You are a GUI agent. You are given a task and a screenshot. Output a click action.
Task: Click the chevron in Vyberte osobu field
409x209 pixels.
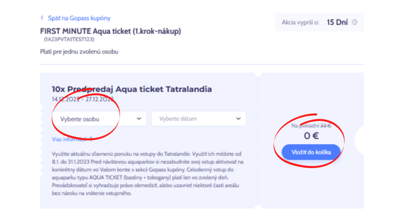click(139, 119)
